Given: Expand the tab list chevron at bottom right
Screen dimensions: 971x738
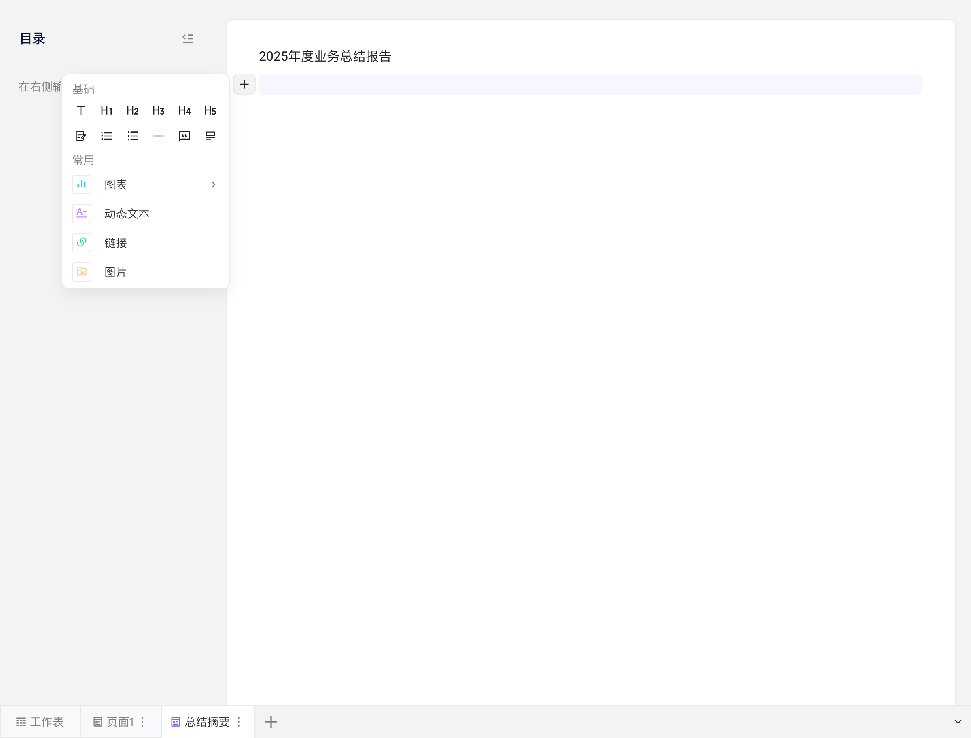Looking at the screenshot, I should (958, 722).
